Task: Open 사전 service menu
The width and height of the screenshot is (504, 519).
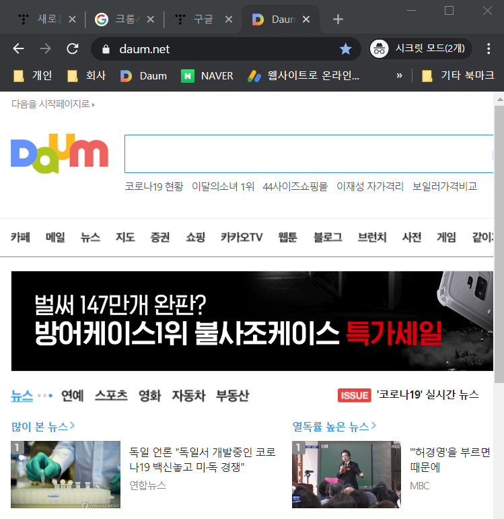Action: [412, 237]
